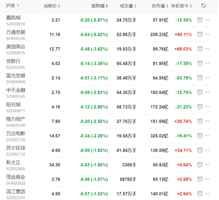
Task: Set price alert clock for 奥园美谷
Action: 200,49
